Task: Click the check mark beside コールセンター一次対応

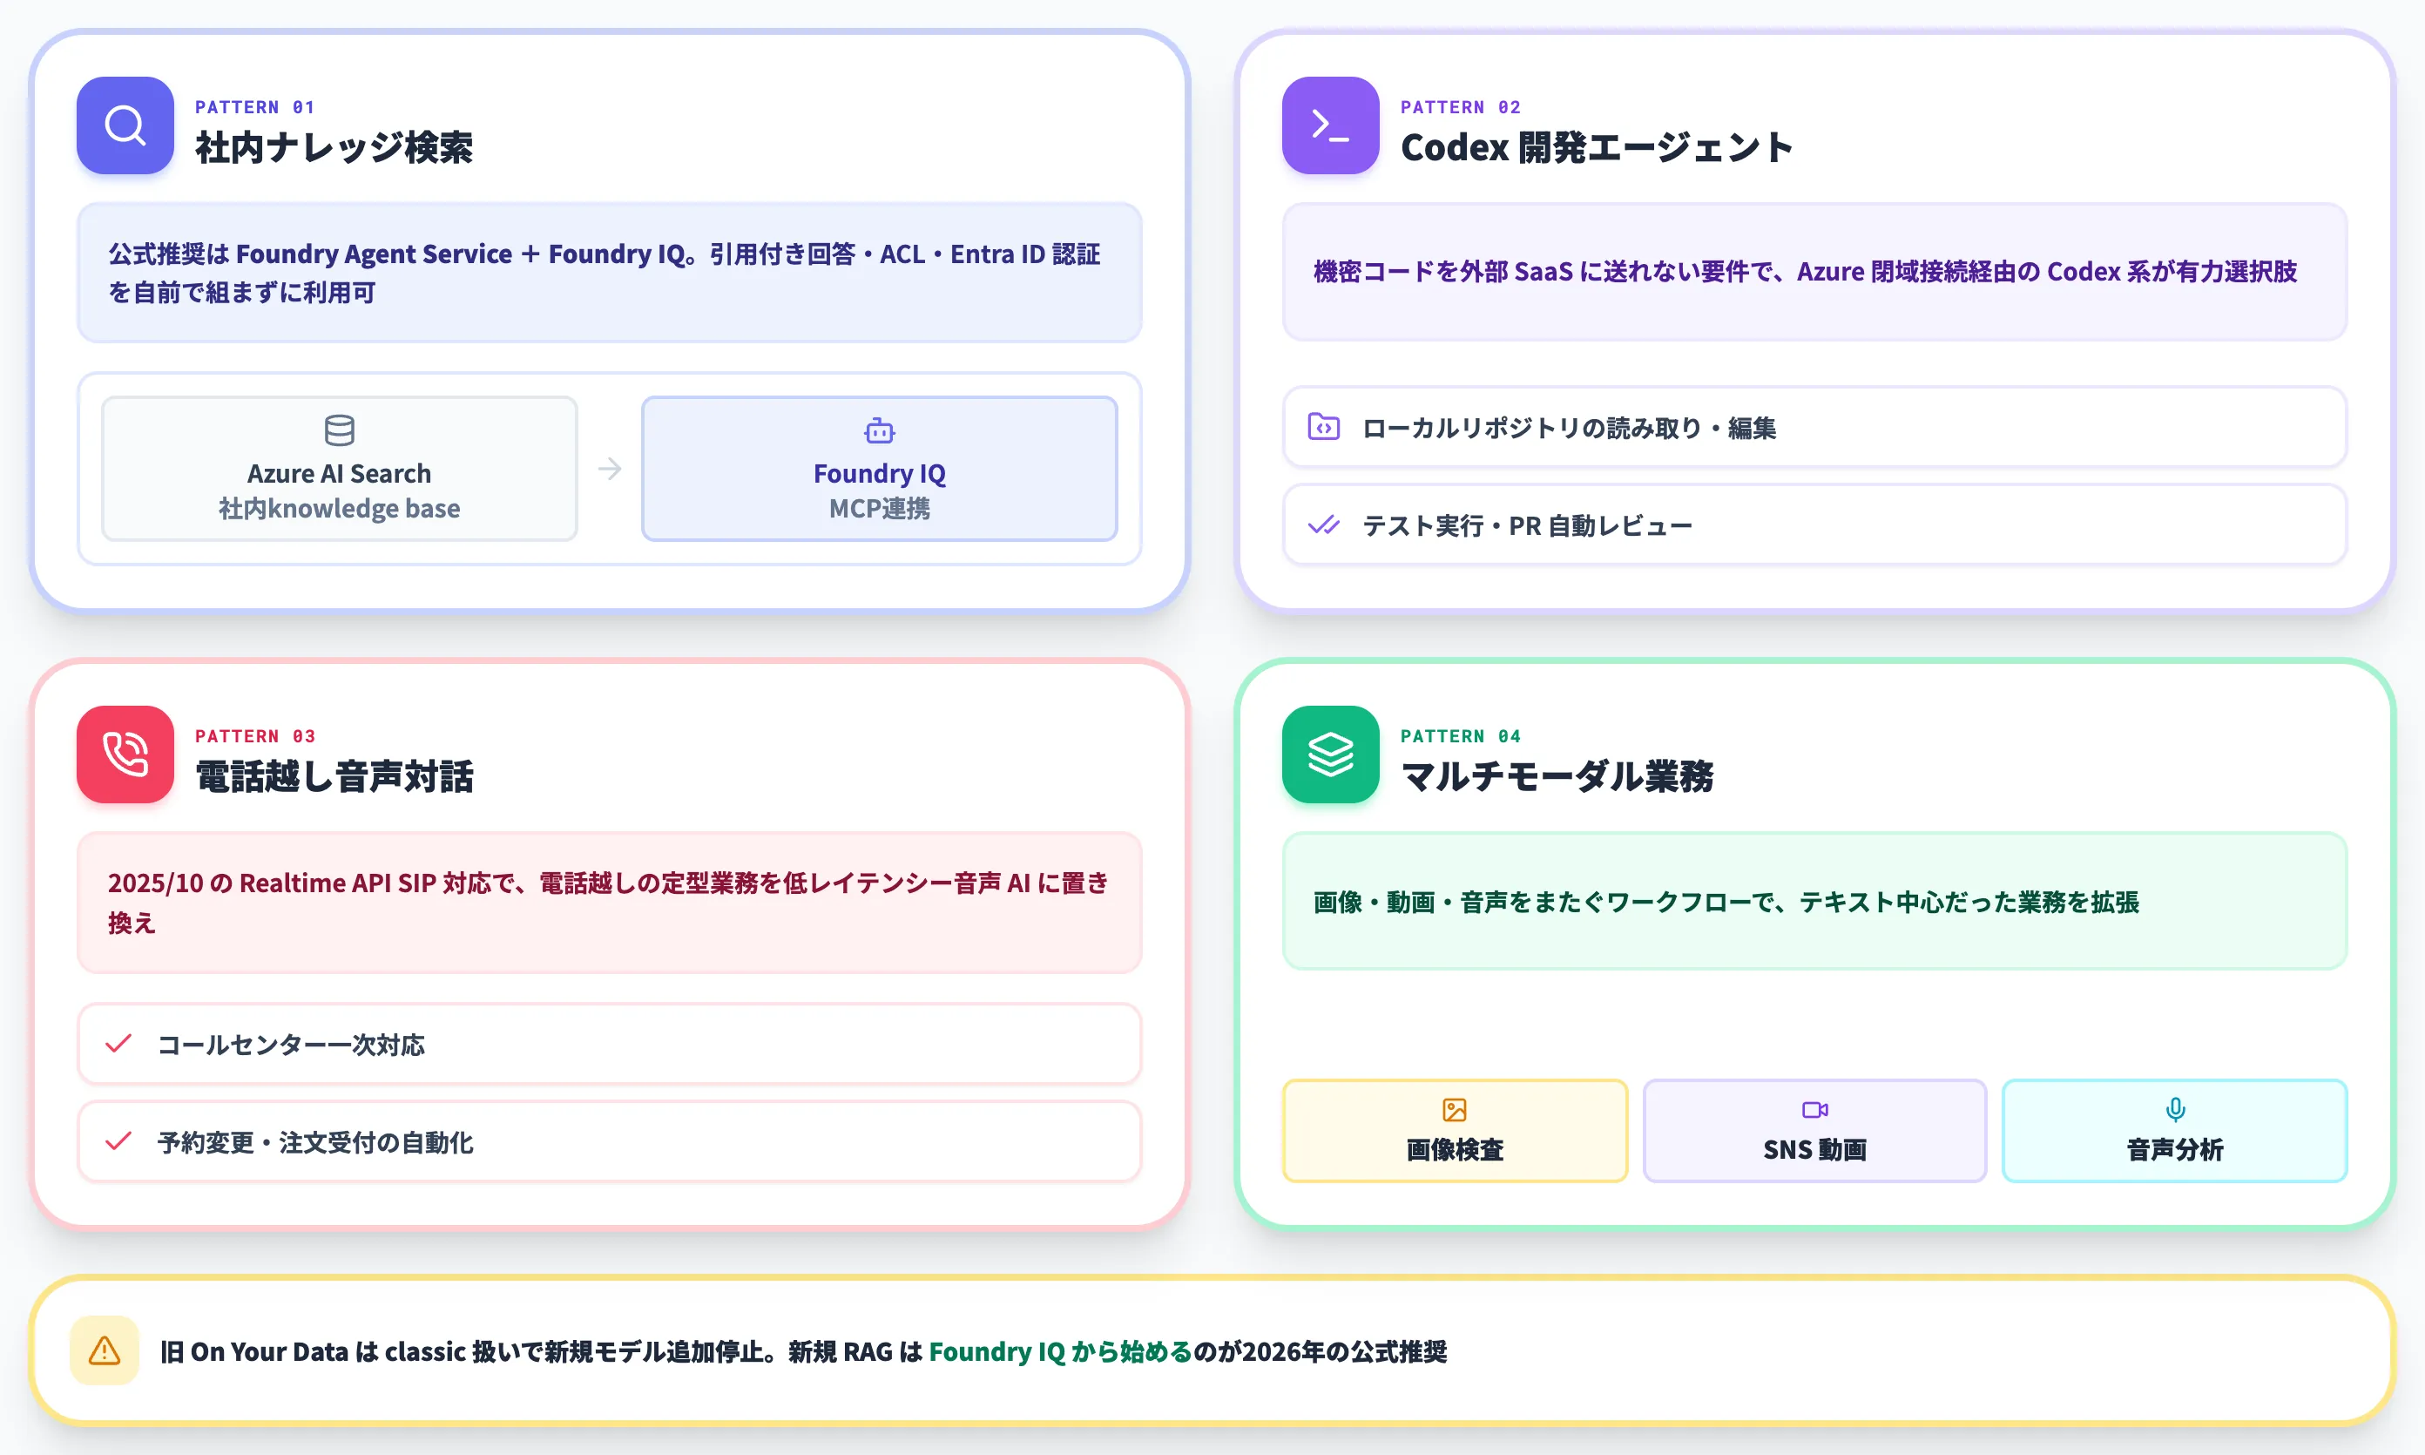Action: [118, 1043]
